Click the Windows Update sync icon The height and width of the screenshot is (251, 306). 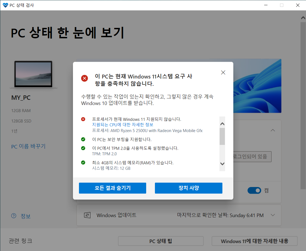(x=87, y=215)
